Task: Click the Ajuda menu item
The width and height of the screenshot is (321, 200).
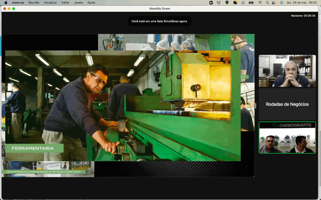Action: (91, 2)
